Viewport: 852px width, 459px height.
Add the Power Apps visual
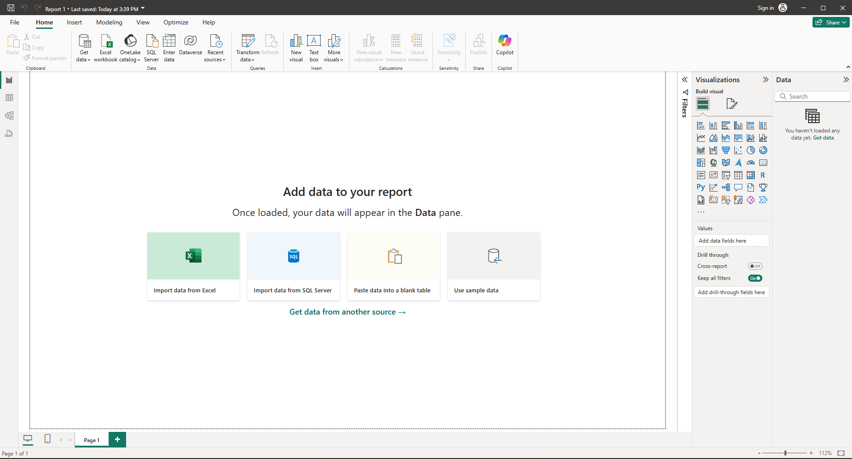751,200
